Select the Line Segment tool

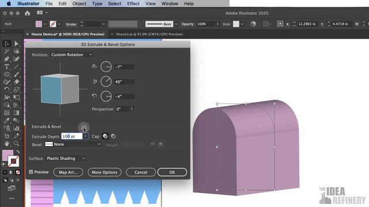pyautogui.click(x=16, y=67)
